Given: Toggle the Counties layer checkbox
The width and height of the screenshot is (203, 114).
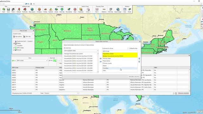Looking at the screenshot, I should click(x=14, y=46).
